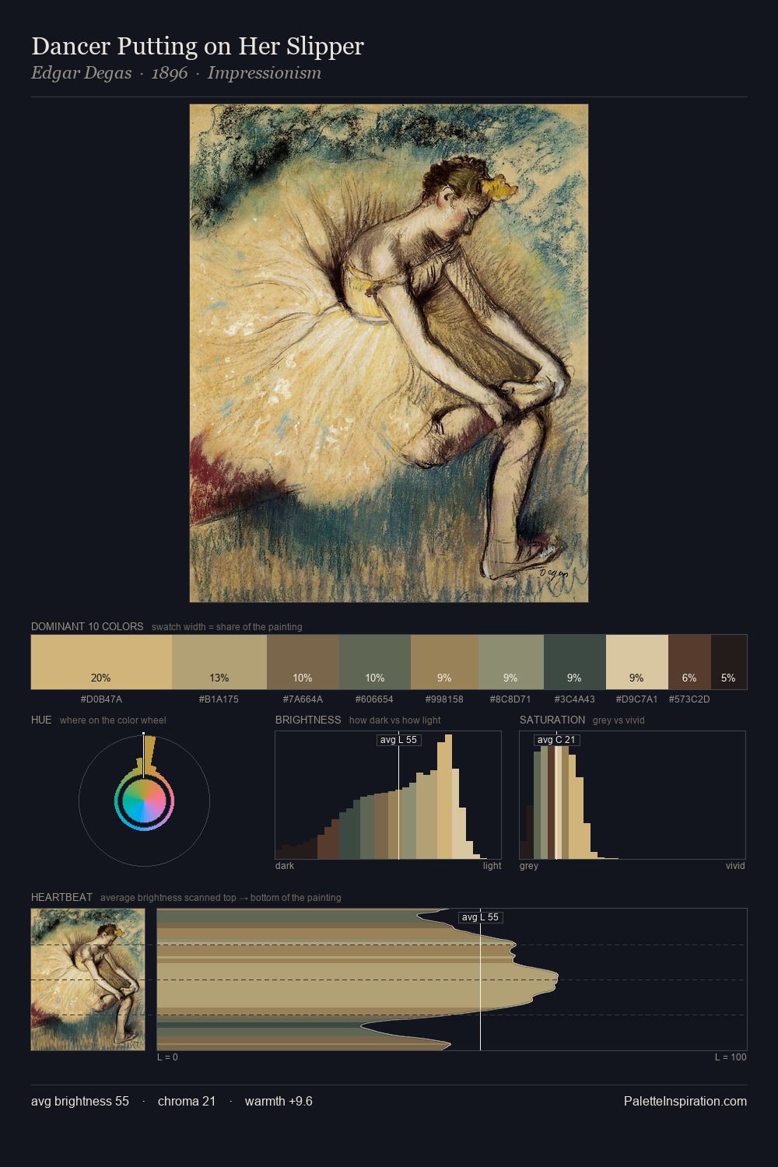The image size is (778, 1167).
Task: Select the near-black 5% swatch
Action: (x=729, y=662)
